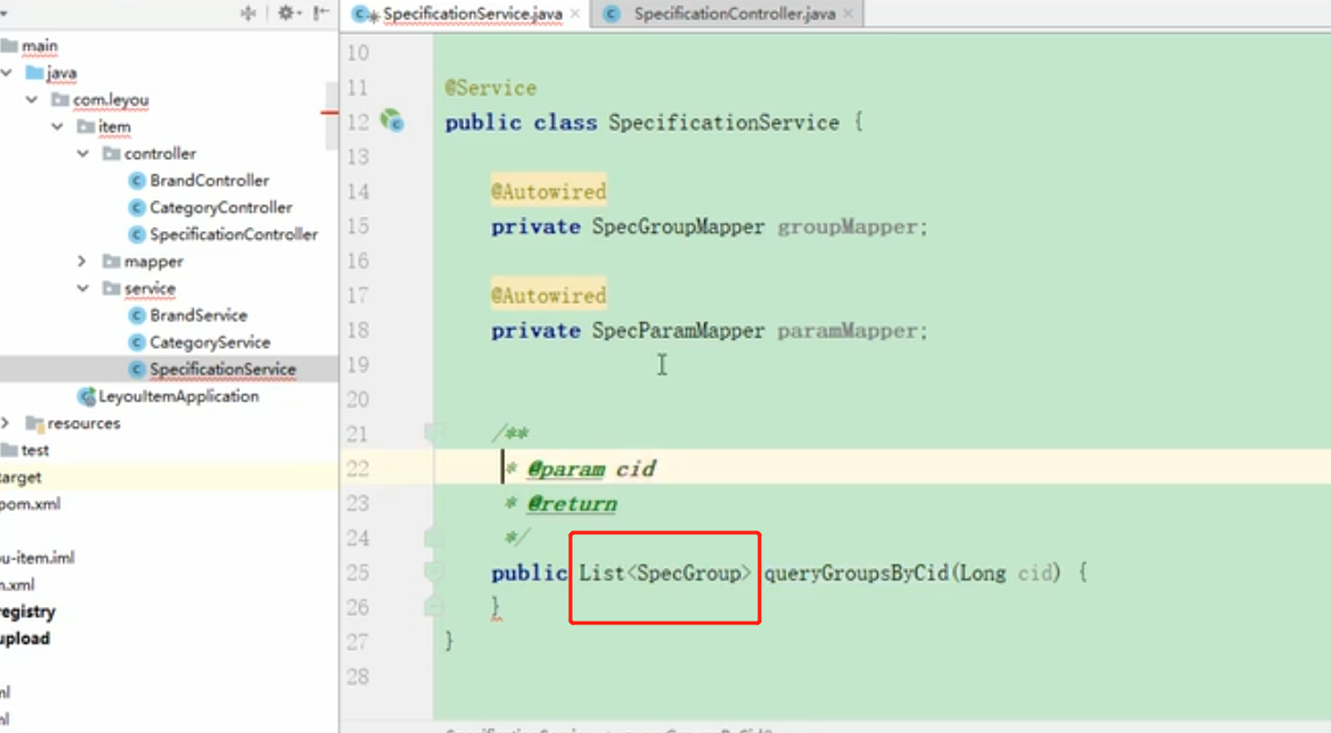
Task: Click the Javadoc fold end marker on line 24
Action: [x=435, y=538]
